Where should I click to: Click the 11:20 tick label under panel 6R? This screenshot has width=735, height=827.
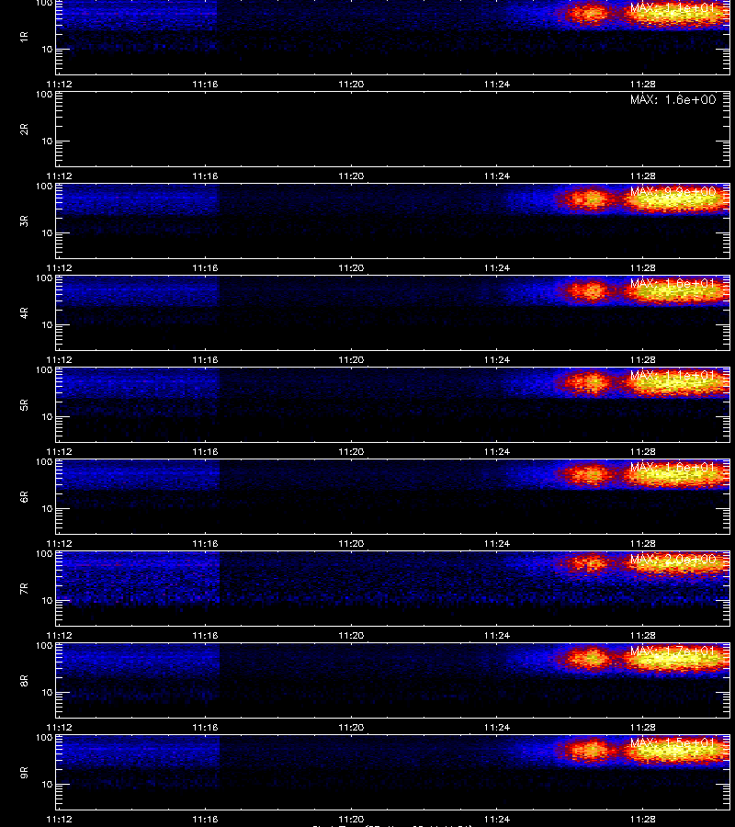coord(351,543)
